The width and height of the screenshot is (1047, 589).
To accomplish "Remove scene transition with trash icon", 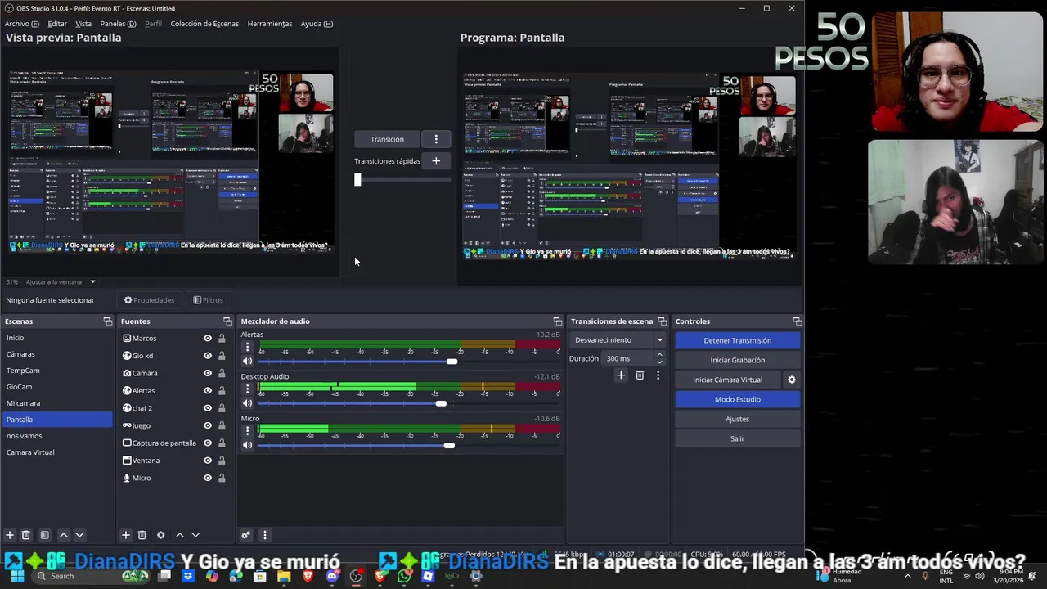I will click(x=640, y=375).
